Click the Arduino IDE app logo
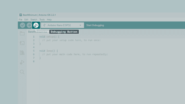185x104 pixels. click(21, 15)
